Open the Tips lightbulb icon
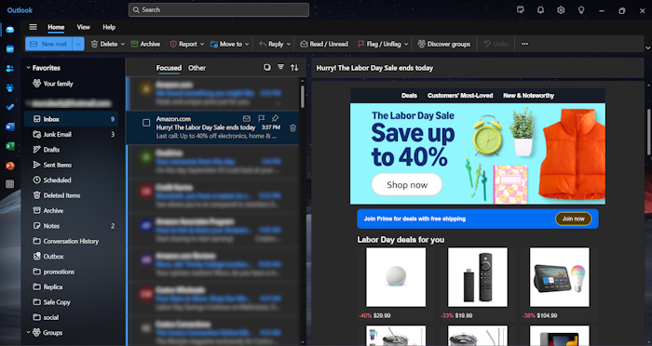The width and height of the screenshot is (652, 346). pos(581,10)
